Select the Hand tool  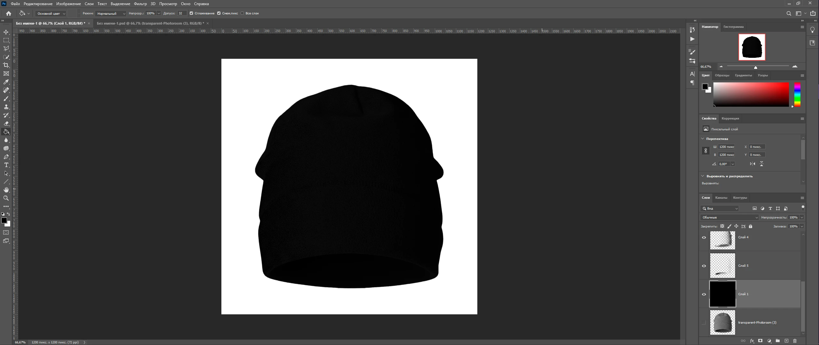pyautogui.click(x=6, y=190)
